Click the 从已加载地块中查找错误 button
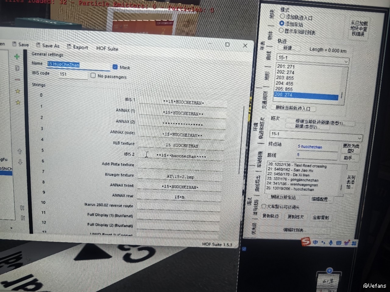Image resolution: width=390 pixels, height=292 pixels. [x=359, y=29]
